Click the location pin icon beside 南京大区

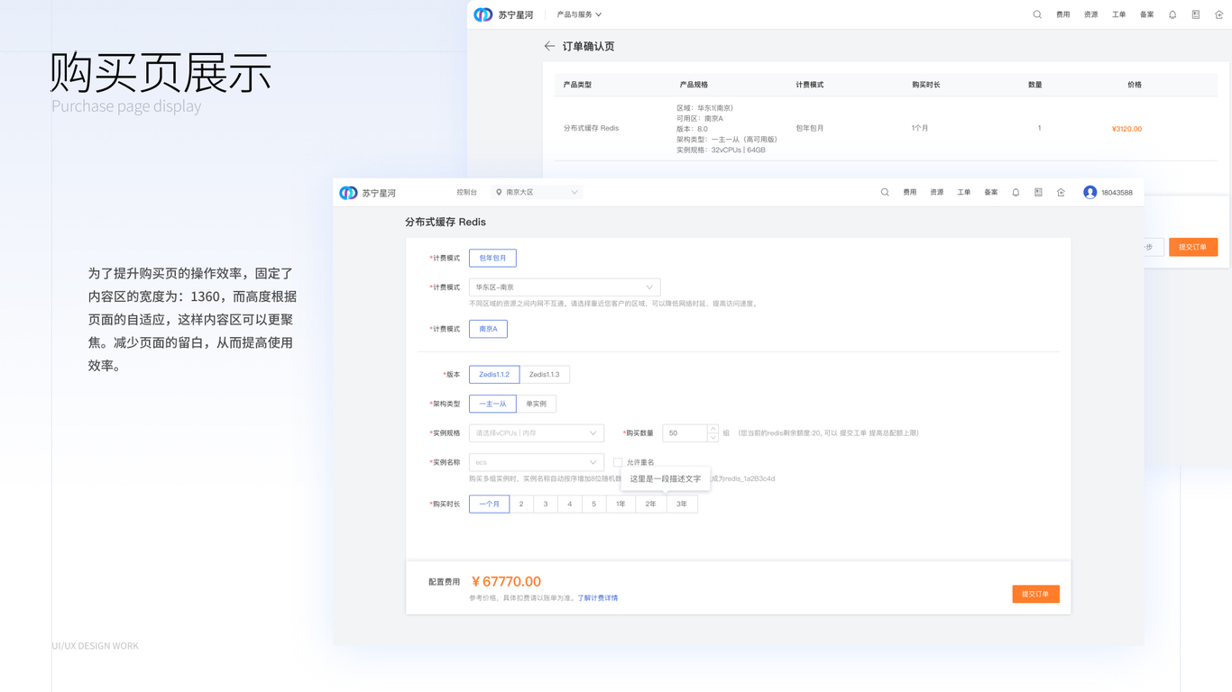pos(499,192)
